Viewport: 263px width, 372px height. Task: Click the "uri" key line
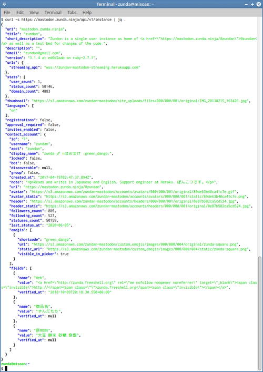(x=36, y=29)
